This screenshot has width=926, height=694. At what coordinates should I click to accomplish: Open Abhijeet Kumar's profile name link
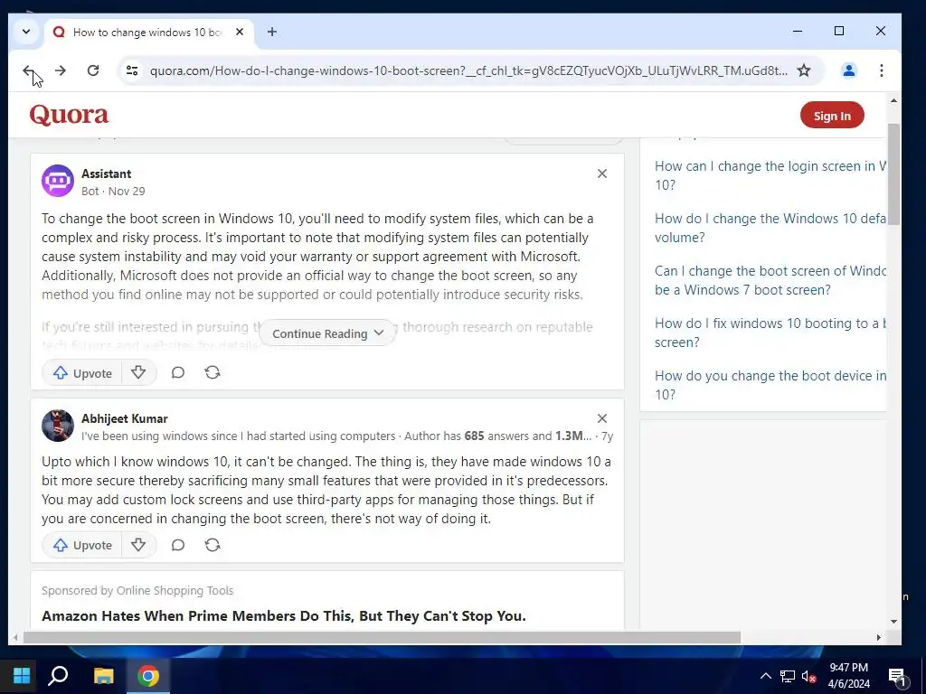coord(125,418)
